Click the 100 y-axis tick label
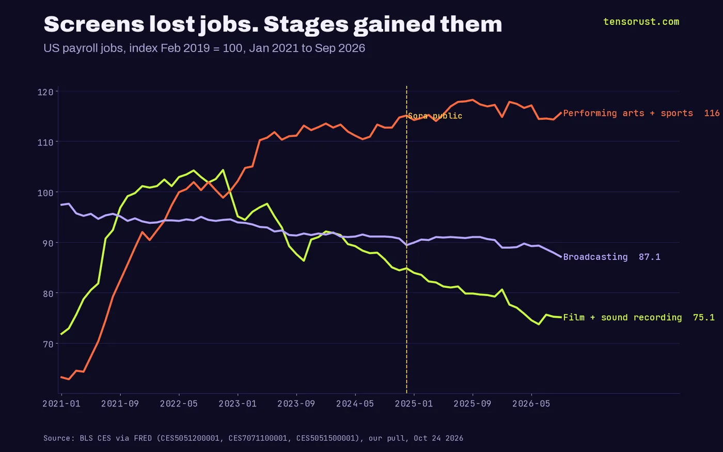 (x=45, y=193)
